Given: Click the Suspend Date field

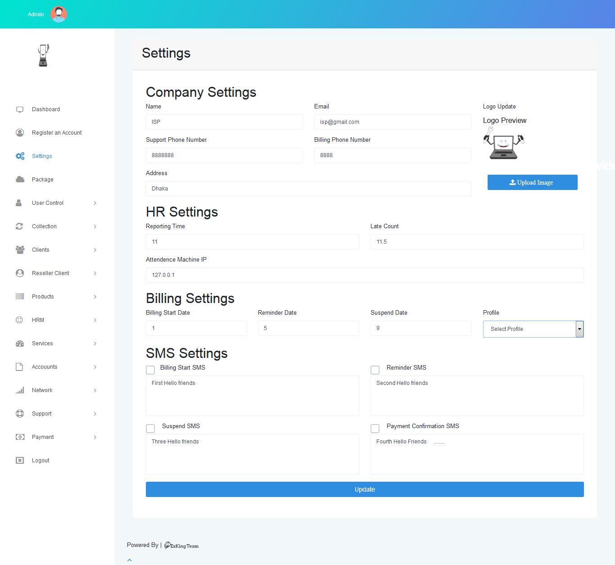Looking at the screenshot, I should 421,328.
